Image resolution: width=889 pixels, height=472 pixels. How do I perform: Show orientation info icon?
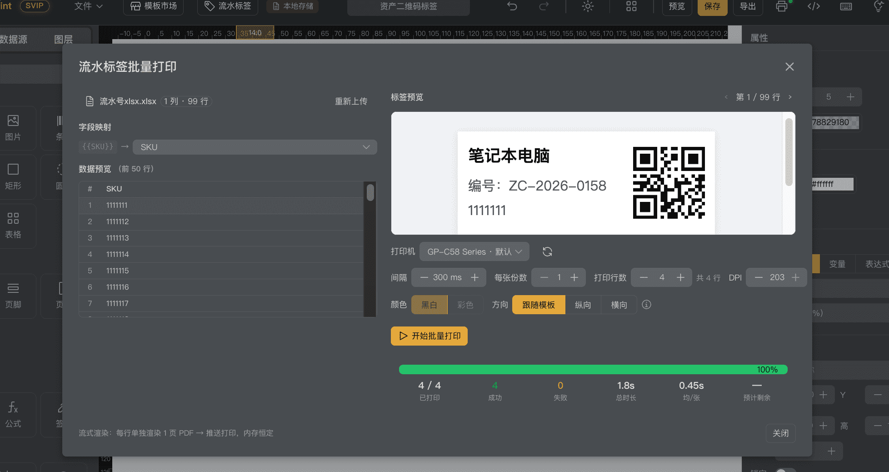pyautogui.click(x=646, y=305)
